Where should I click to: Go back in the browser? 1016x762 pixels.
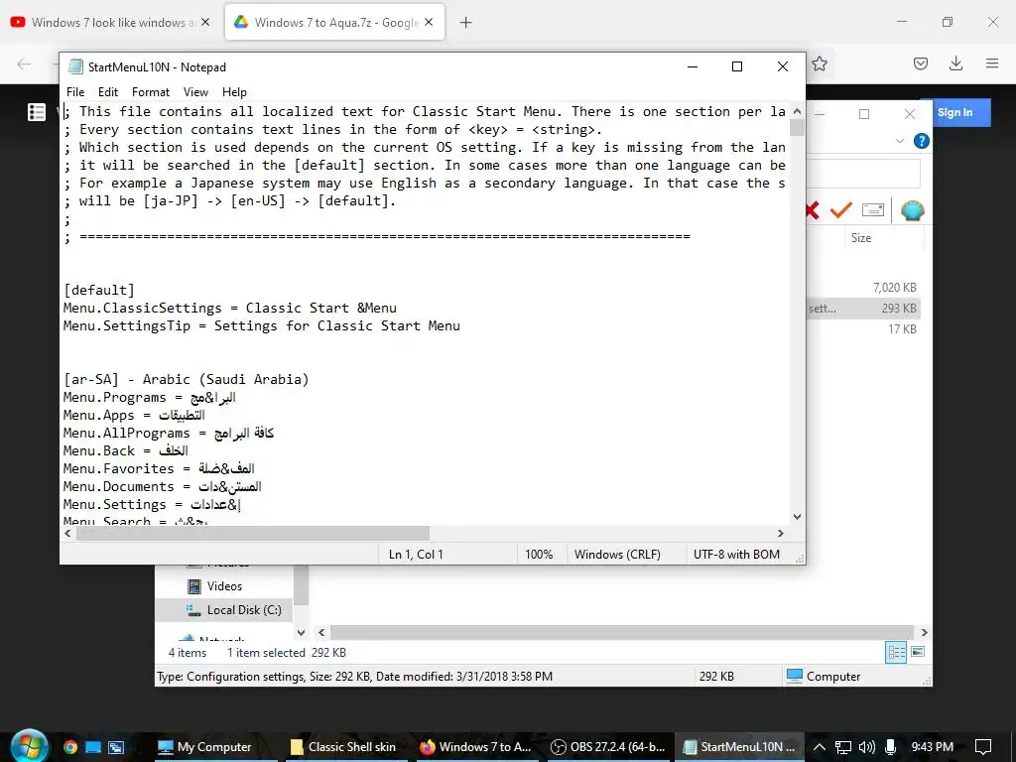pyautogui.click(x=24, y=63)
